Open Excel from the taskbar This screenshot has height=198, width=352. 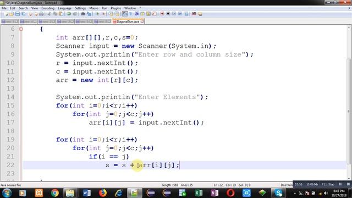[x=199, y=193]
